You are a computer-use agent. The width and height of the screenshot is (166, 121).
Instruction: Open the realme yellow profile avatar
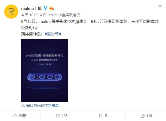(11, 11)
